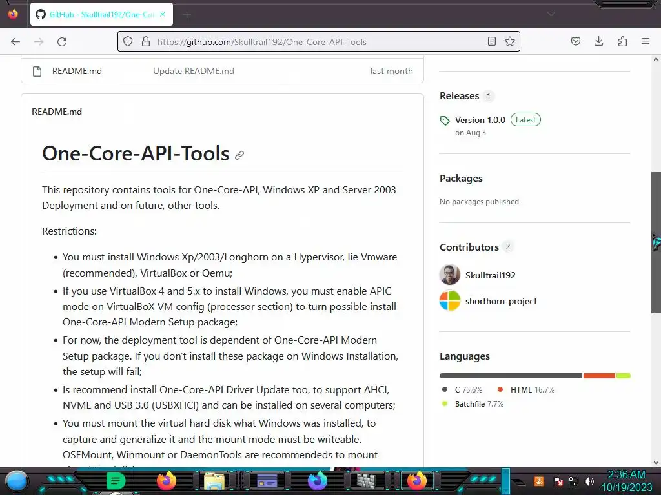
Task: Open the Start orb button
Action: coord(17,481)
